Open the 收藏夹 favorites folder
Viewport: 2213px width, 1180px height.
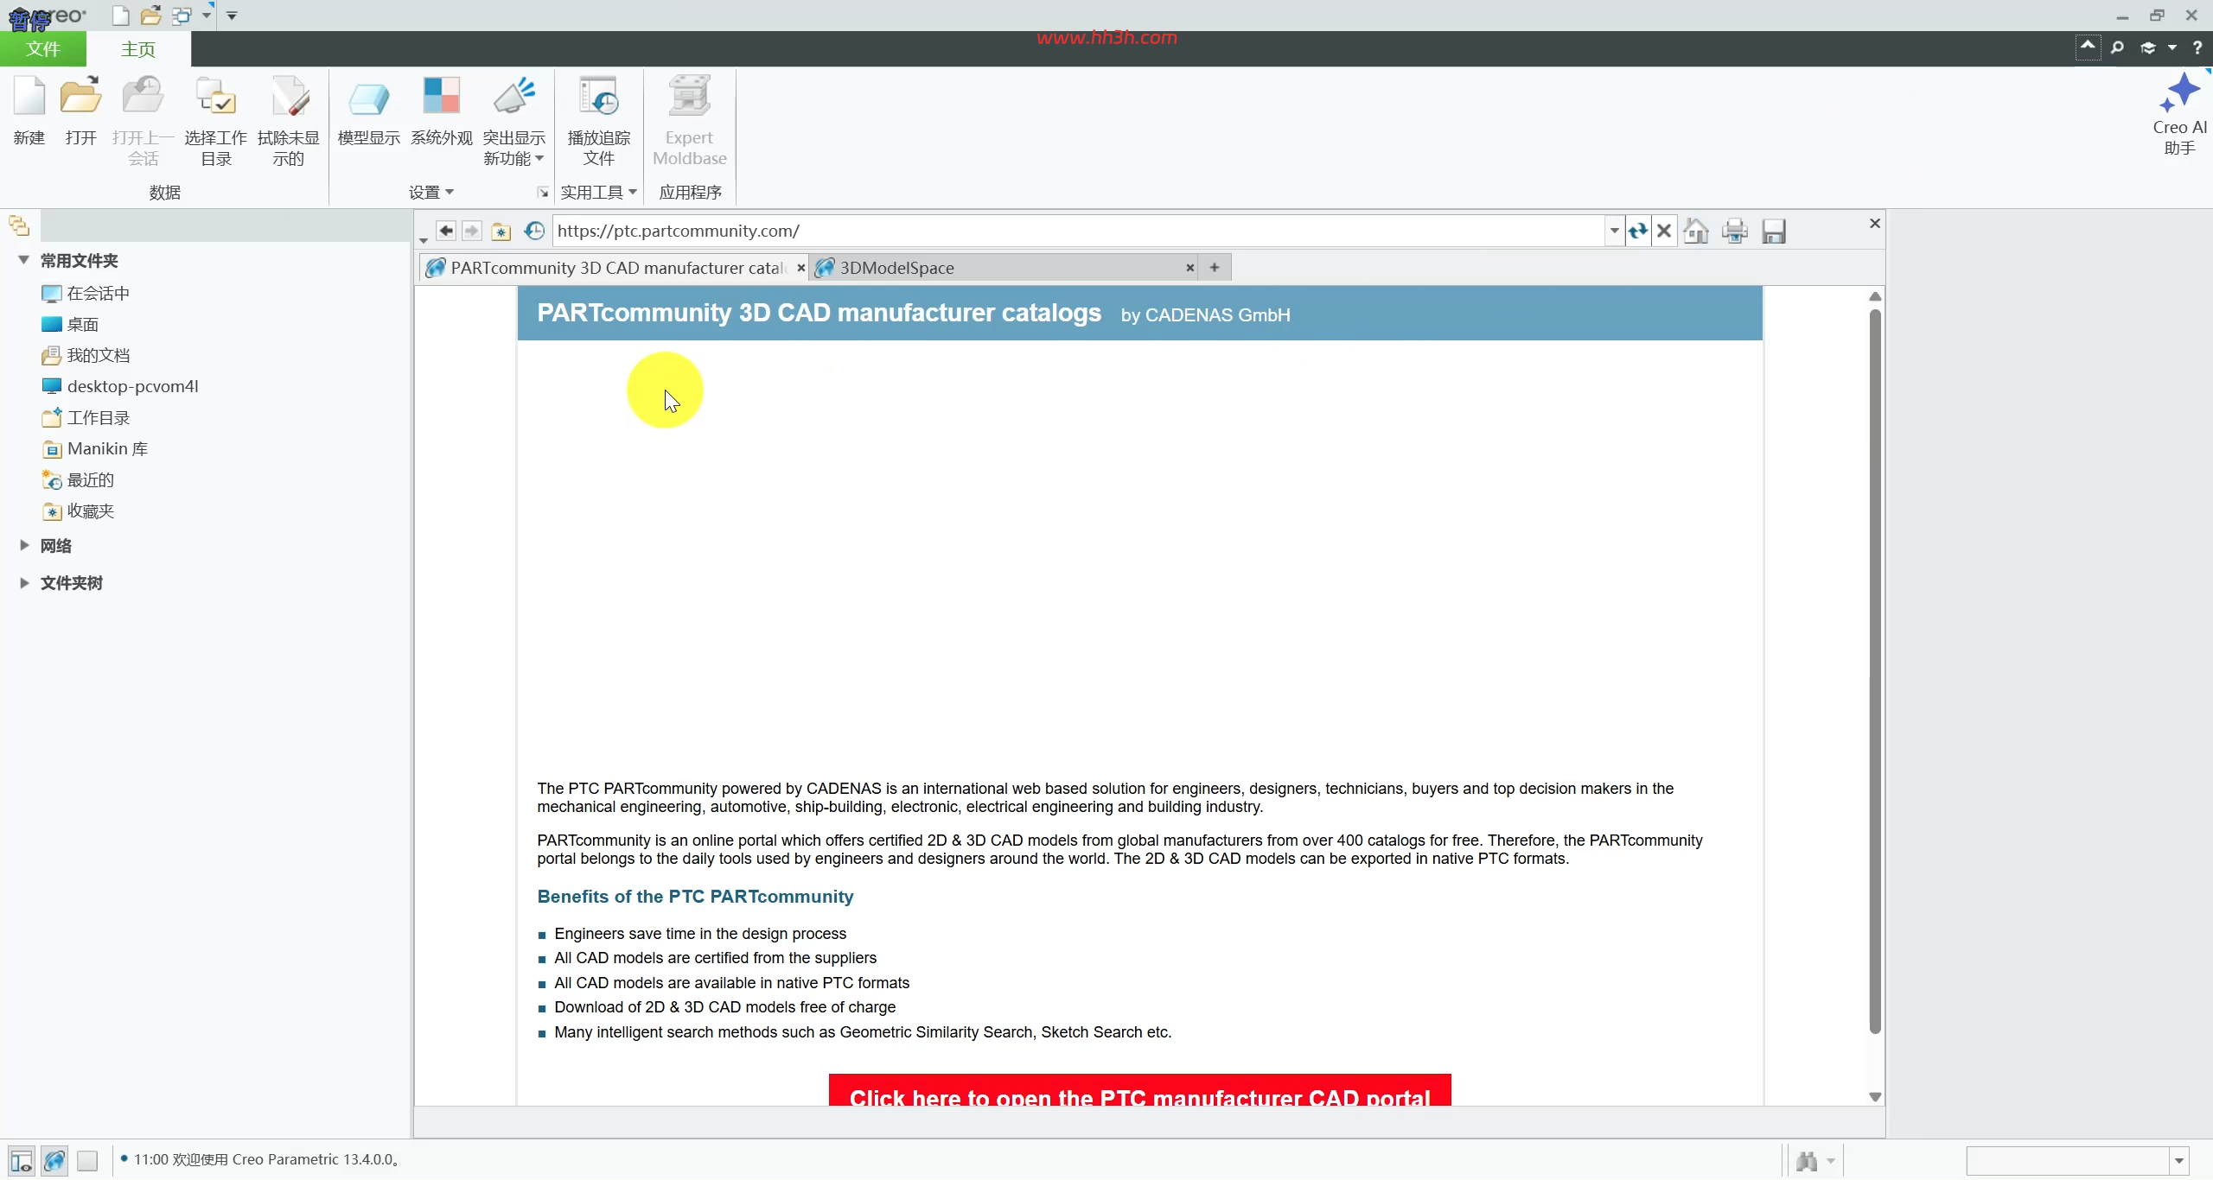(x=77, y=511)
